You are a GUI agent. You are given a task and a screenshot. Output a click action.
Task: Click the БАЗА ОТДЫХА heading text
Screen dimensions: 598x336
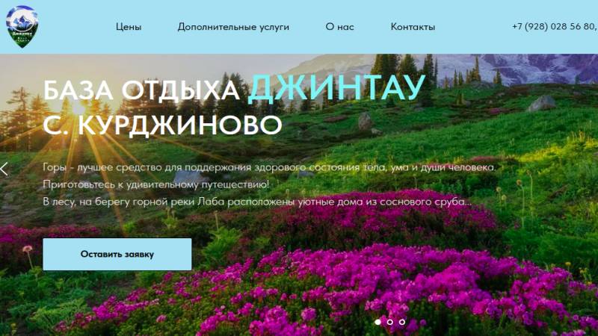[141, 90]
